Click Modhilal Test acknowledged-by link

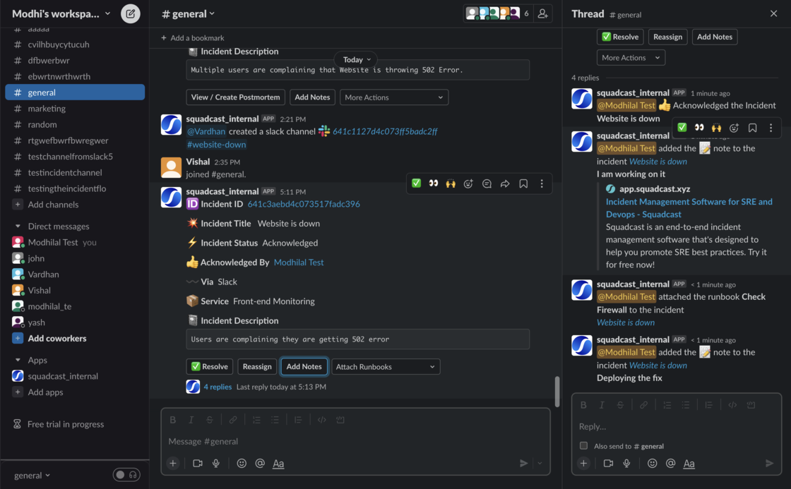299,262
